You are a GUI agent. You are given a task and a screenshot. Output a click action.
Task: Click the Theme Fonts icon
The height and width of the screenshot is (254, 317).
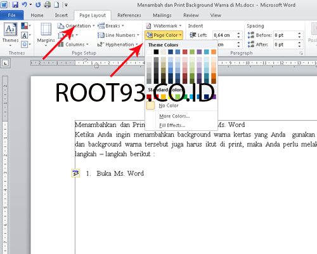point(25,36)
